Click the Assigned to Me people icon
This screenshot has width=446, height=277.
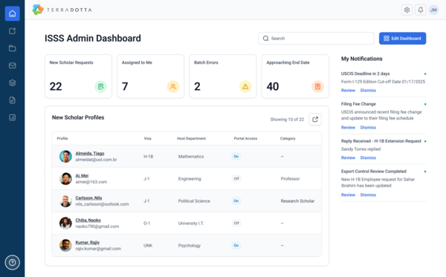click(173, 86)
